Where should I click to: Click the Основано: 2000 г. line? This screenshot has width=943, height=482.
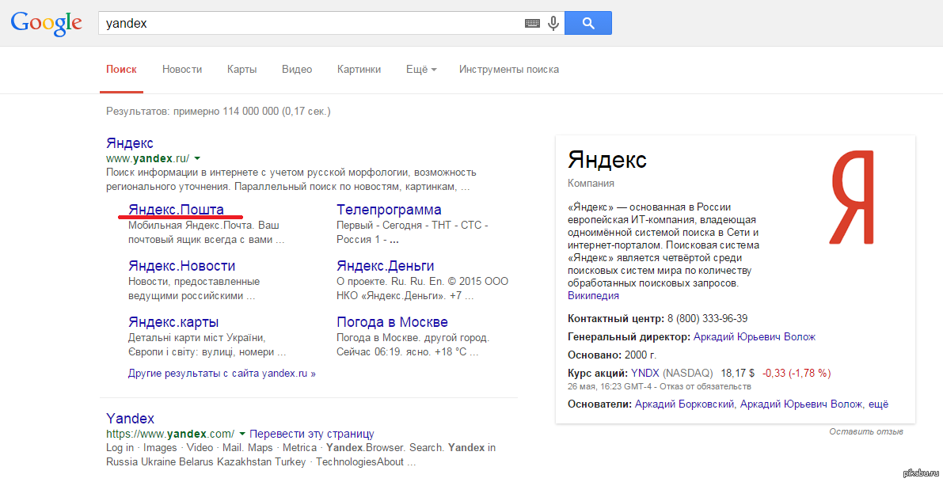click(x=612, y=355)
